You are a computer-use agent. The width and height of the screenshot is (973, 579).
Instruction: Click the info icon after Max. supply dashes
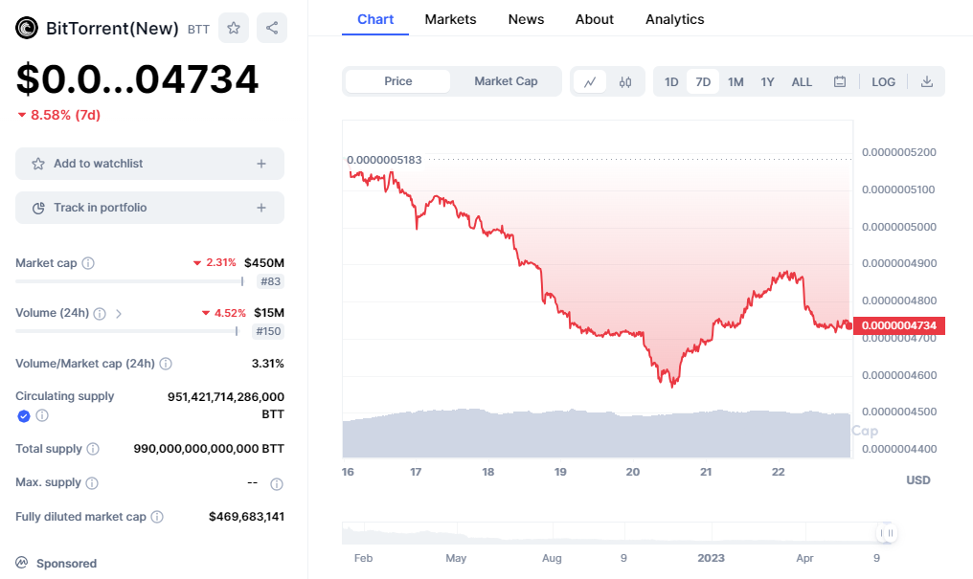[277, 484]
